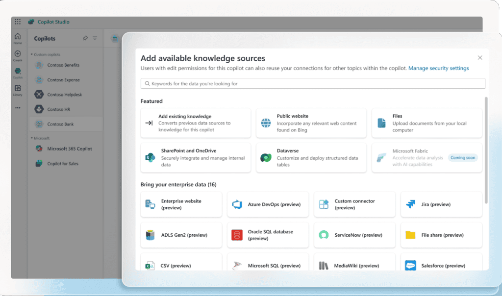
Task: Click the knowledge source search field
Action: click(x=313, y=83)
